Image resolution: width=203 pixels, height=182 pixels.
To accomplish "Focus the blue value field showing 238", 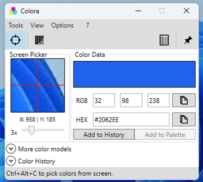I will coord(158,100).
